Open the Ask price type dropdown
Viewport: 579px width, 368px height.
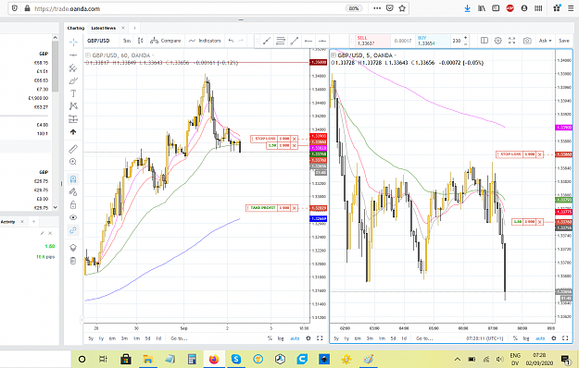(545, 41)
